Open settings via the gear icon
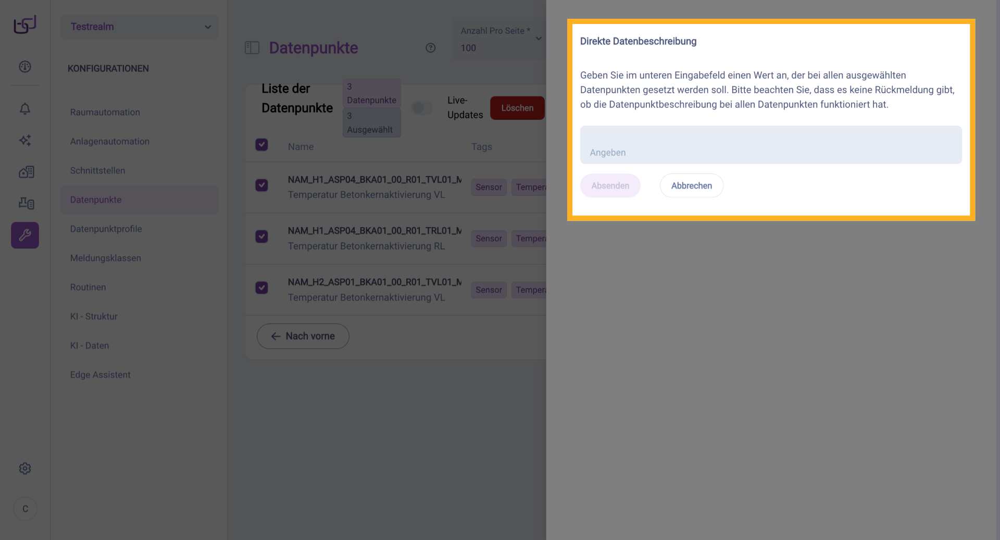Image resolution: width=1000 pixels, height=540 pixels. click(x=24, y=468)
